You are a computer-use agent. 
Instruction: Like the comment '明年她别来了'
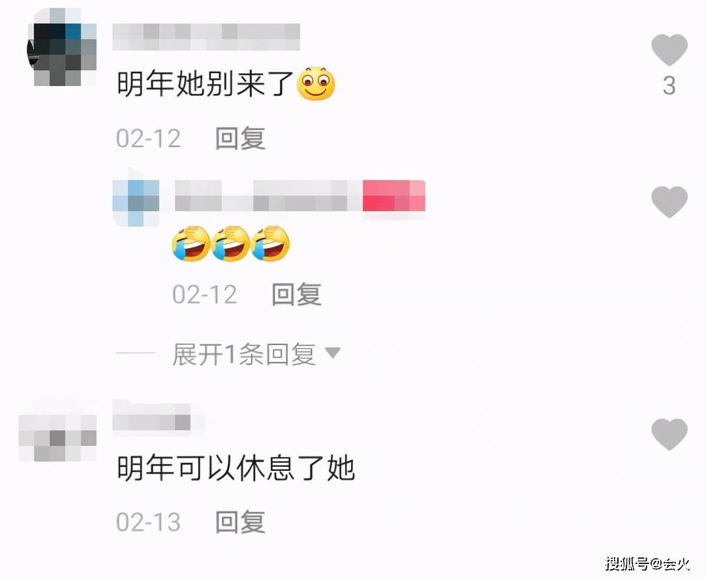pyautogui.click(x=669, y=50)
